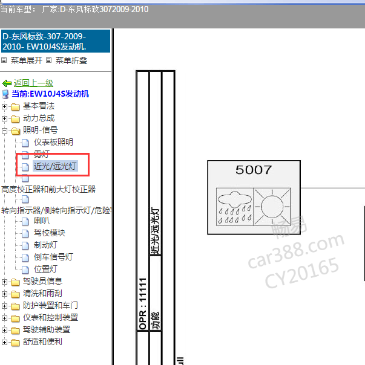Open the 仪表板照明 document

pyautogui.click(x=53, y=142)
